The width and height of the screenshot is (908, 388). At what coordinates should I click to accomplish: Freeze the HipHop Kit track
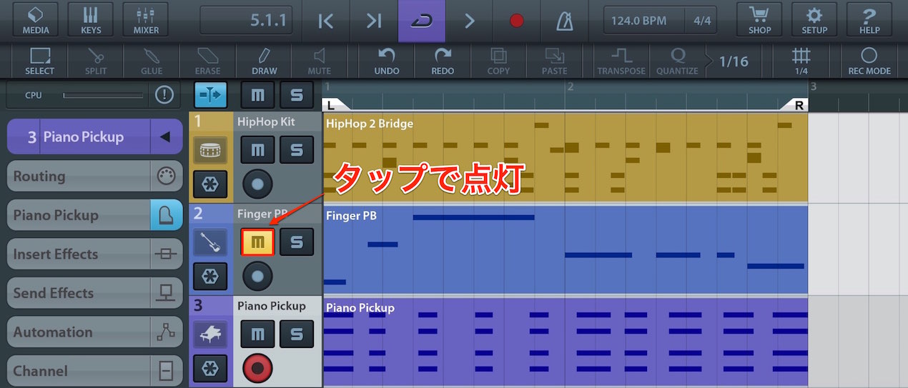point(210,184)
